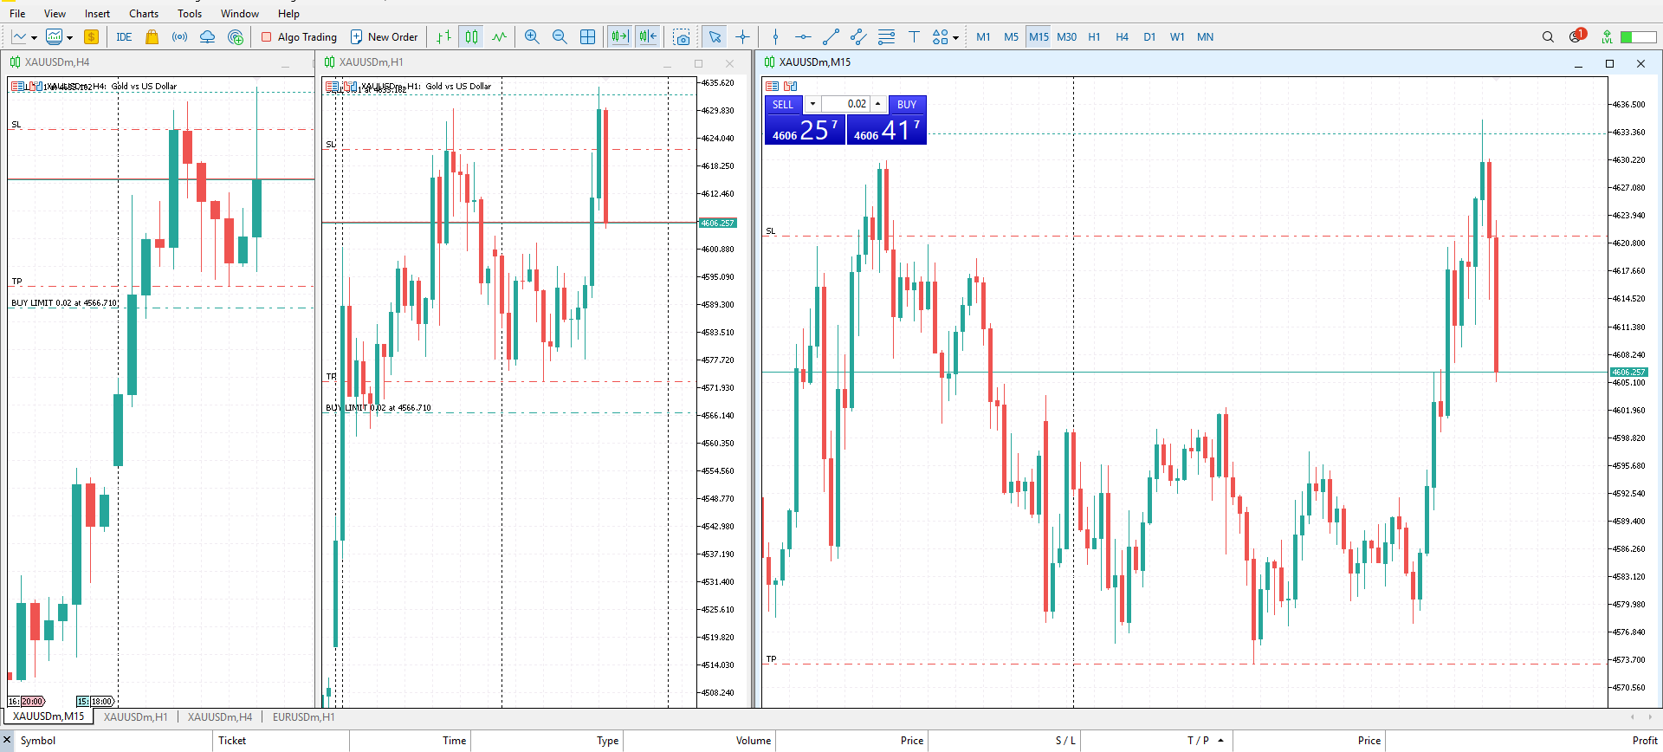Zoom in on the chart

point(532,36)
